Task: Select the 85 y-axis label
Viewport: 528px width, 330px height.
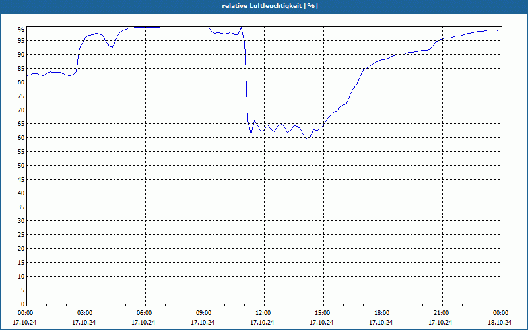Action: click(x=21, y=69)
